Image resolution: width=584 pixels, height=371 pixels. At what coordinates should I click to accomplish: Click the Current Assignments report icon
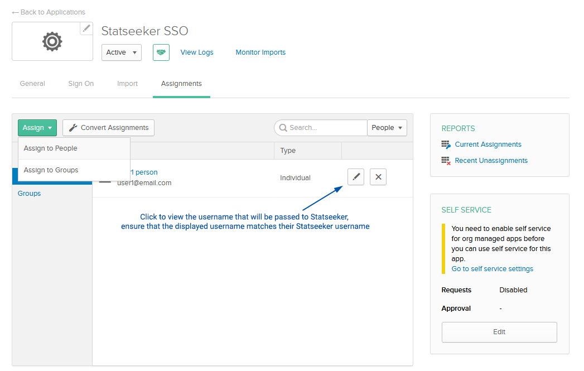tap(446, 144)
